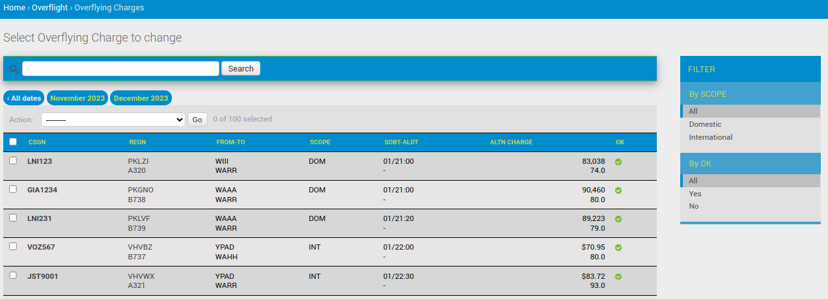Viewport: 828px width, 299px height.
Task: Filter by November 2023 date
Action: click(x=77, y=98)
